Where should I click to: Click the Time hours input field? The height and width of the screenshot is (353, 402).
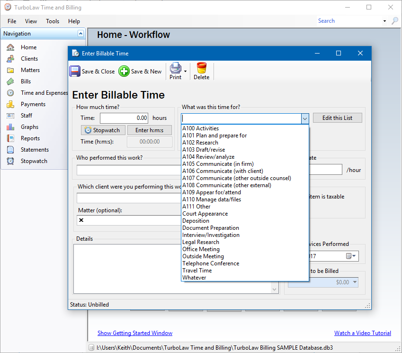coord(124,118)
